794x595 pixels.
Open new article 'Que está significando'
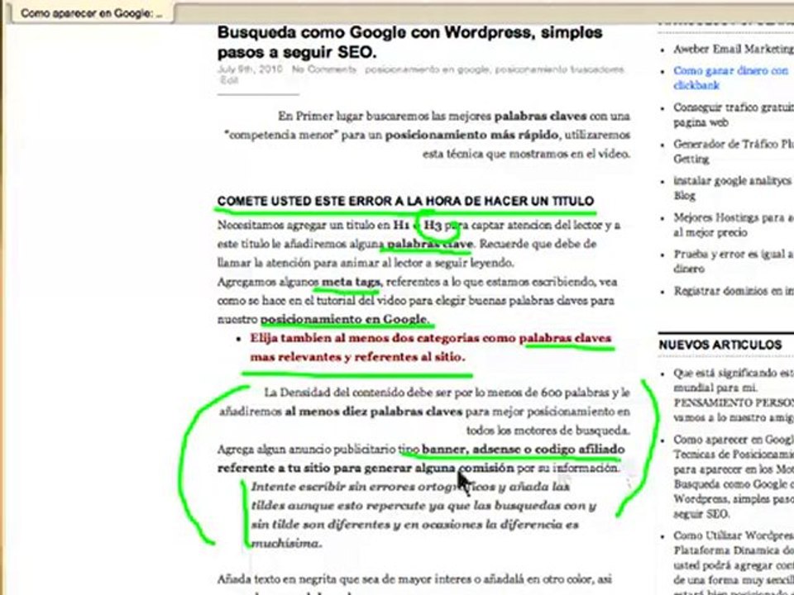pyautogui.click(x=734, y=395)
